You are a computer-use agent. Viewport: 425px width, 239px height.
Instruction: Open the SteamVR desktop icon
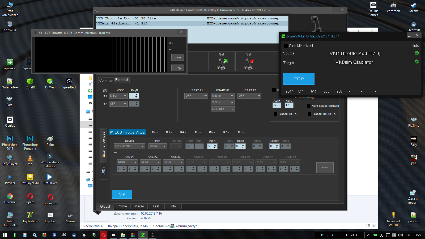tap(414, 27)
